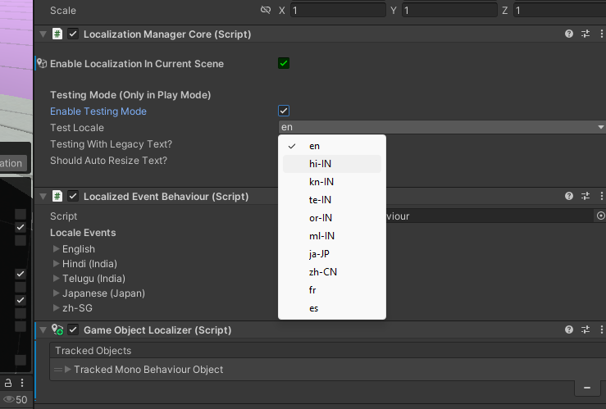
Task: Open more options menu for Localization Manager Core
Action: point(601,34)
